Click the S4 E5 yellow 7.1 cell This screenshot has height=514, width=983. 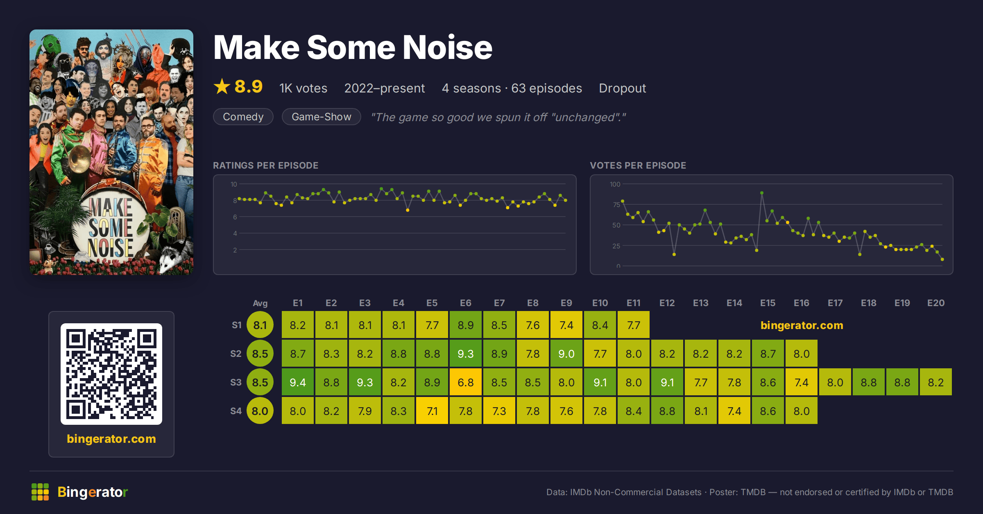[432, 411]
